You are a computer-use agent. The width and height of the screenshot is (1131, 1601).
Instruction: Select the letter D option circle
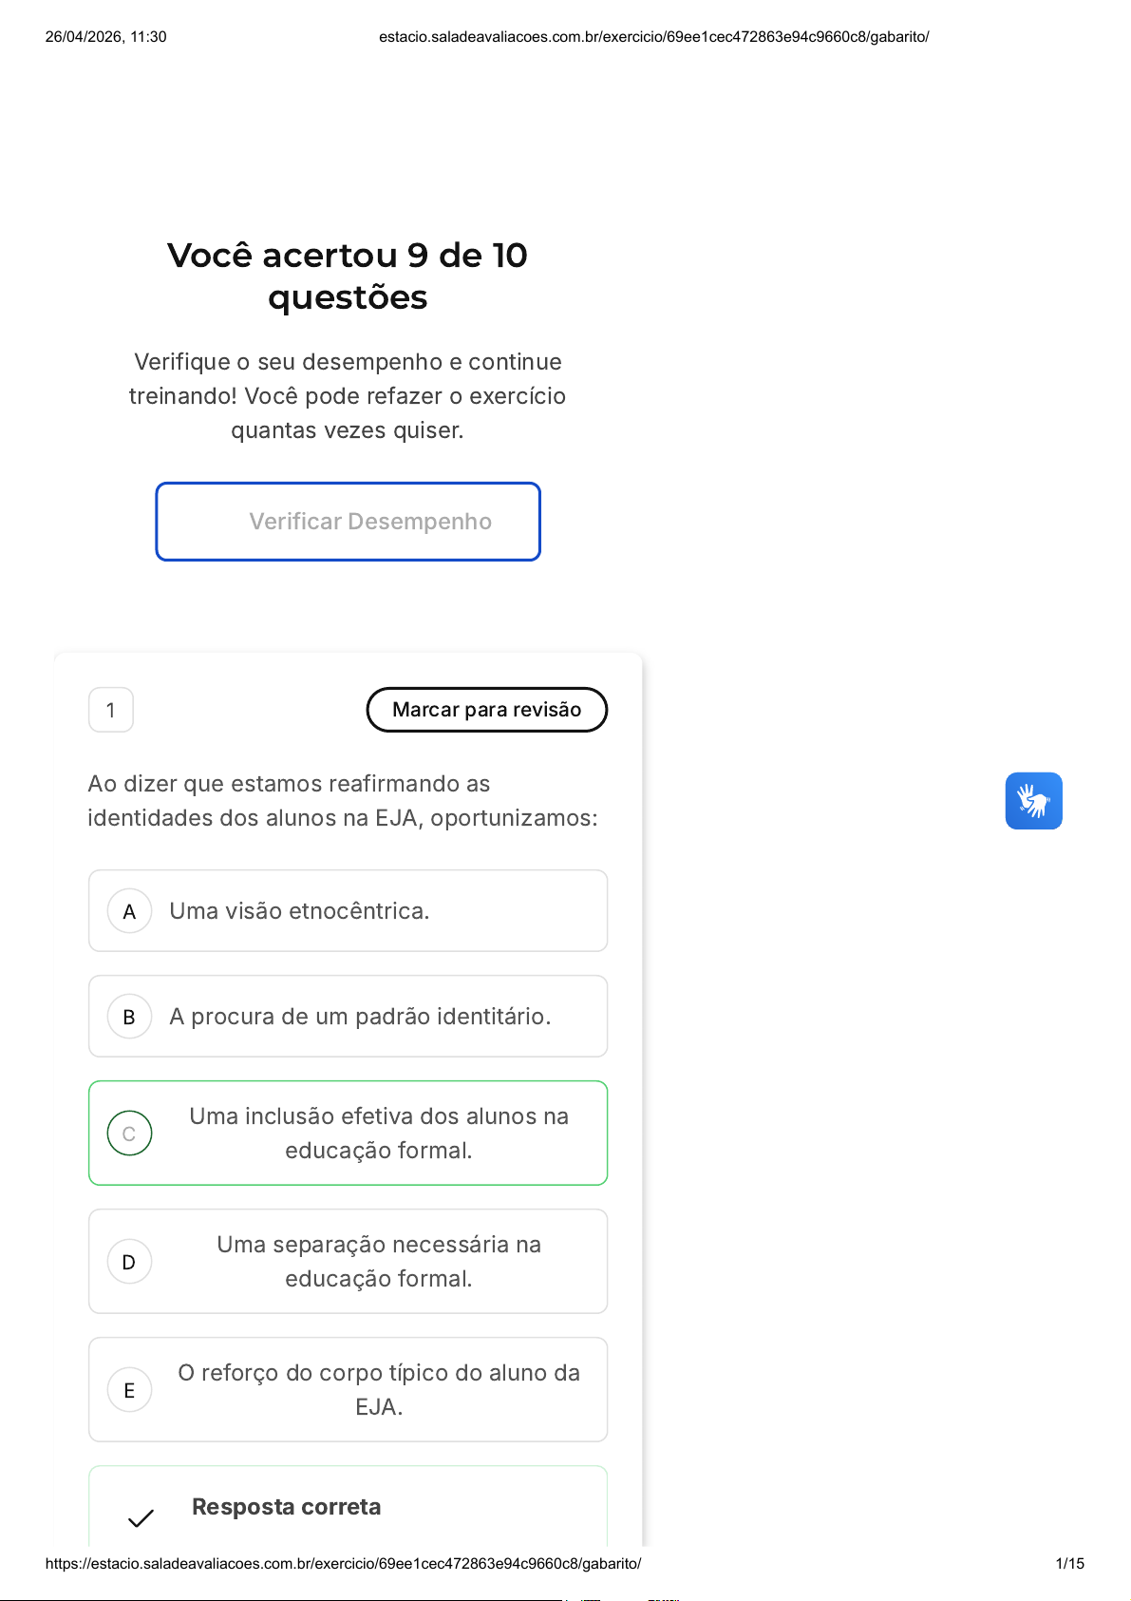point(129,1262)
